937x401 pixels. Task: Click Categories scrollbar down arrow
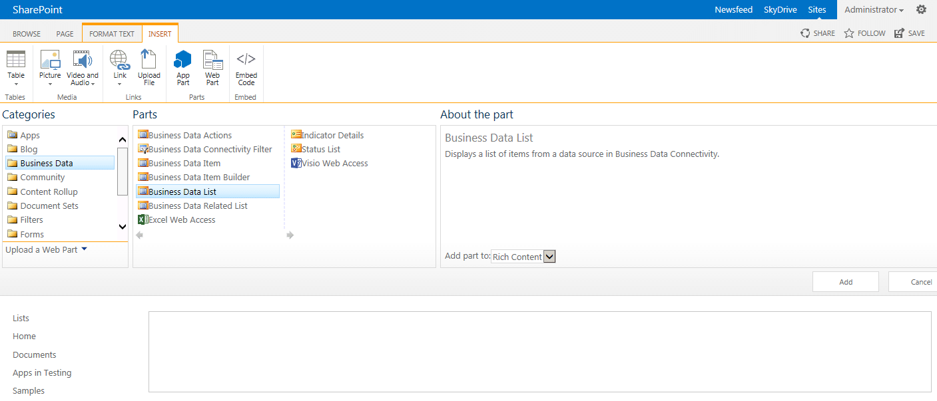(x=122, y=227)
